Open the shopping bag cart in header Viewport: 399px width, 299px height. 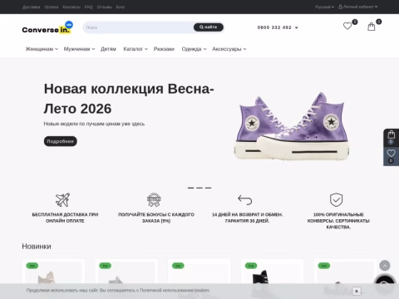[x=372, y=27]
